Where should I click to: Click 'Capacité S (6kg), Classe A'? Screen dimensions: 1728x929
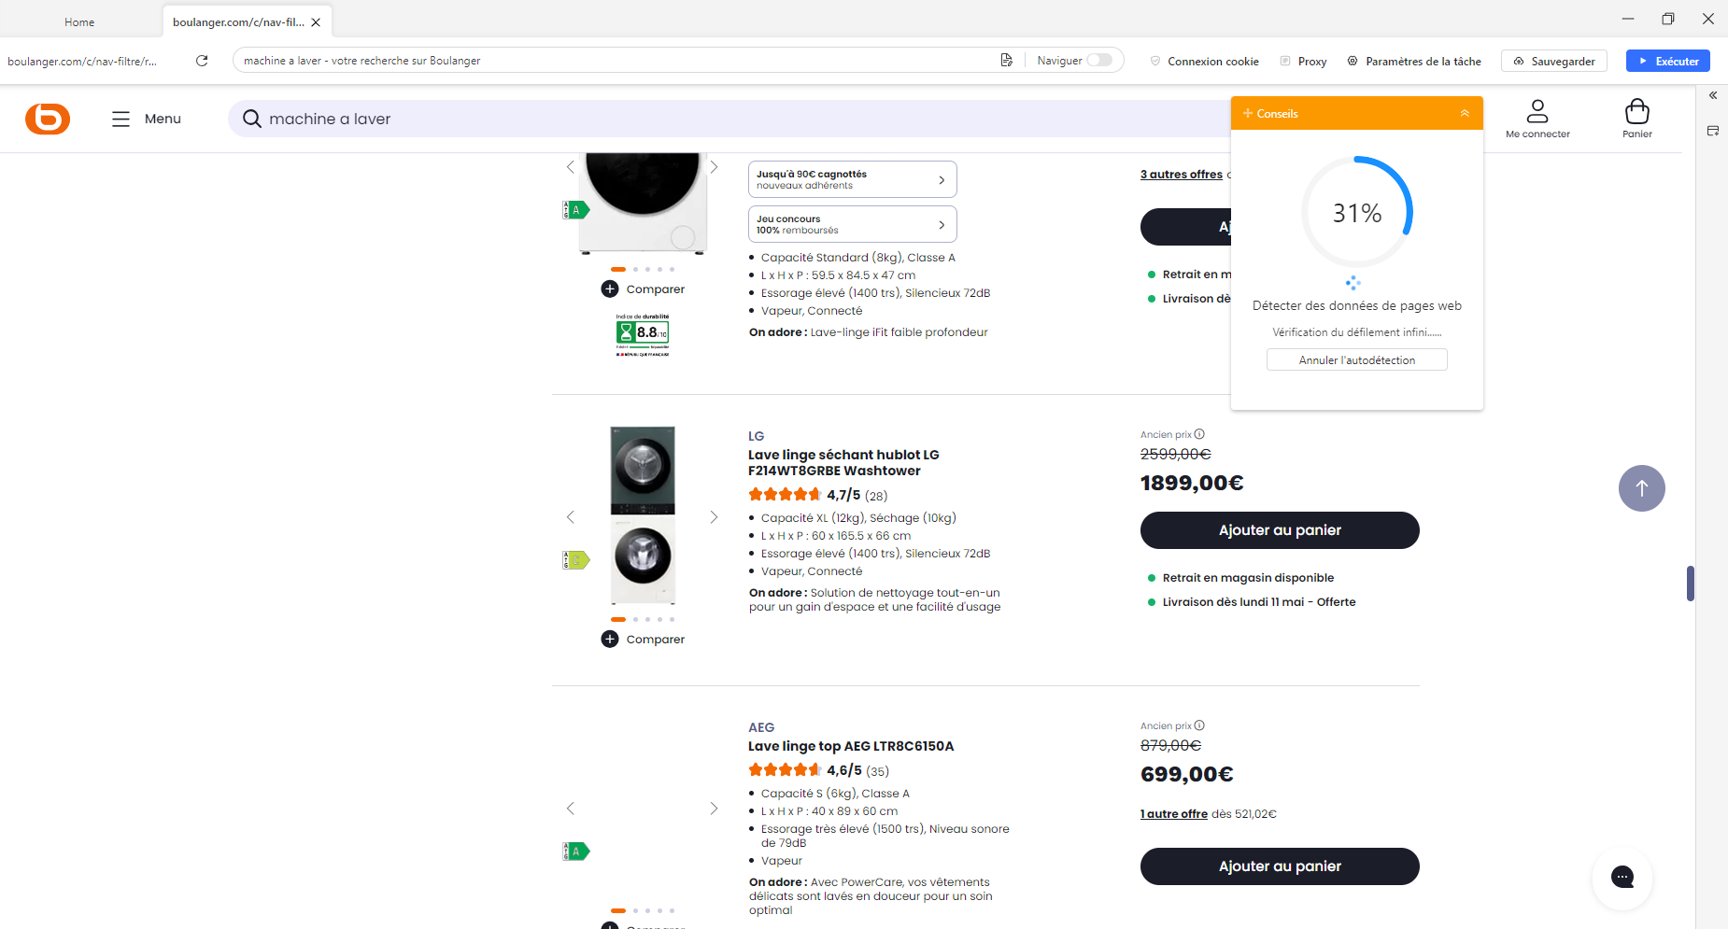[835, 794]
